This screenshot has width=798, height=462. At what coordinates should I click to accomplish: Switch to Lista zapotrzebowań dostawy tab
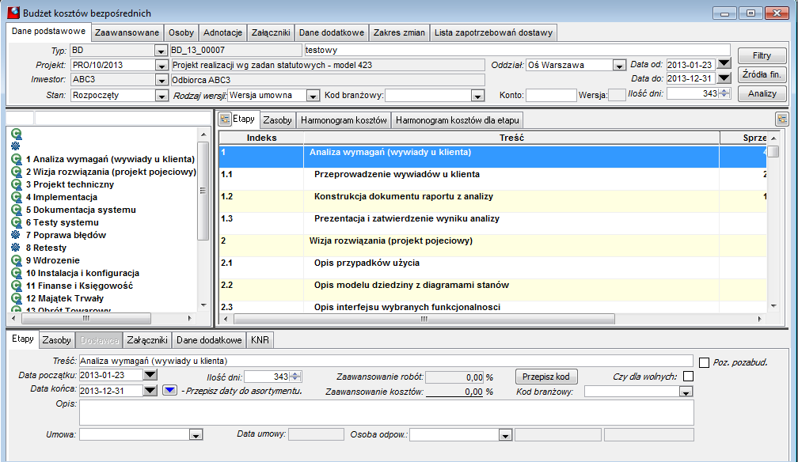click(x=493, y=32)
